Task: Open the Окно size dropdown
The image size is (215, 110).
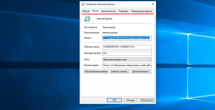Action: pos(127,60)
